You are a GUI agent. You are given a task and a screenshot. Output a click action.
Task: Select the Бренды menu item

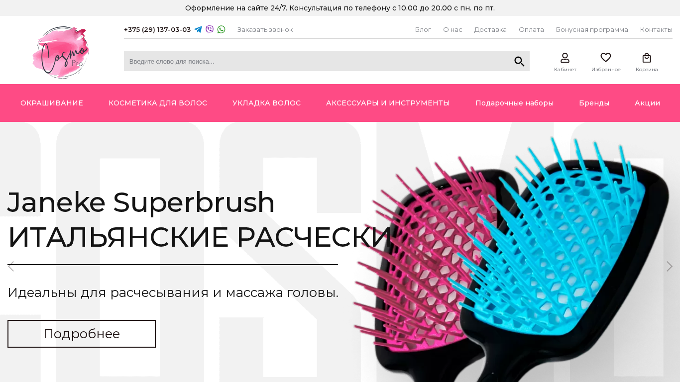[594, 103]
